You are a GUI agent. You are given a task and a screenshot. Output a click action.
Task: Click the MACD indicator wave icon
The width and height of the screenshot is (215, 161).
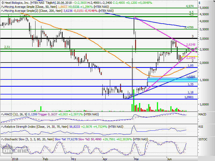pyautogui.click(x=2, y=114)
